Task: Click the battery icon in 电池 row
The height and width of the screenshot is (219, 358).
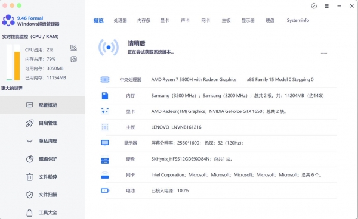Action: [105, 190]
